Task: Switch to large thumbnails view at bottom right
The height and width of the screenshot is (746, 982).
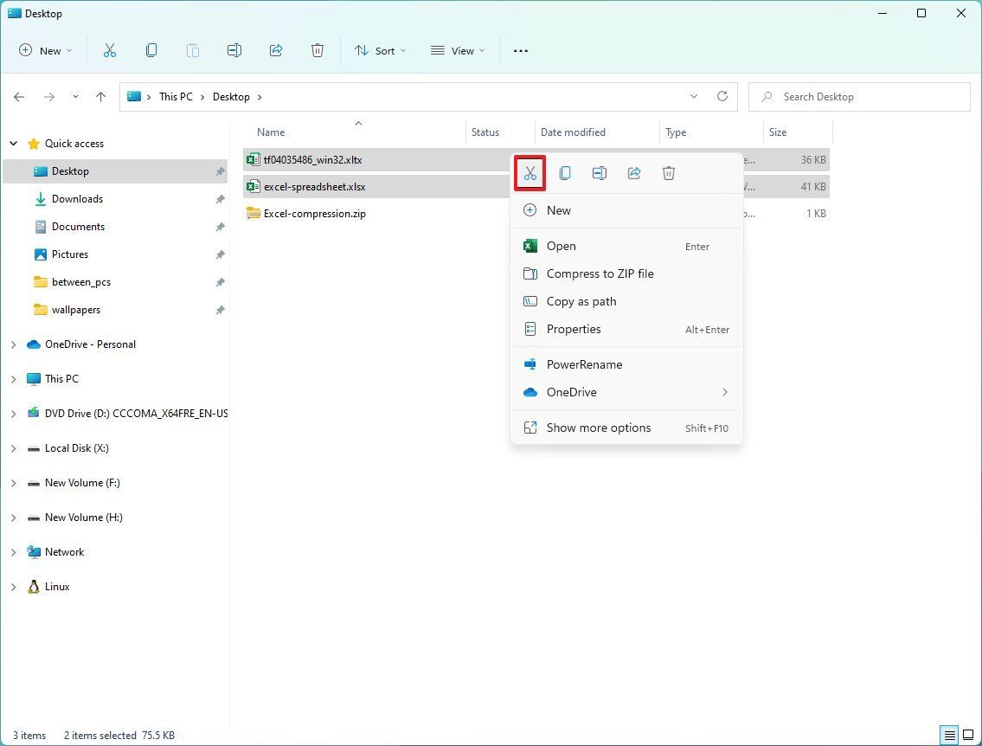Action: [966, 735]
